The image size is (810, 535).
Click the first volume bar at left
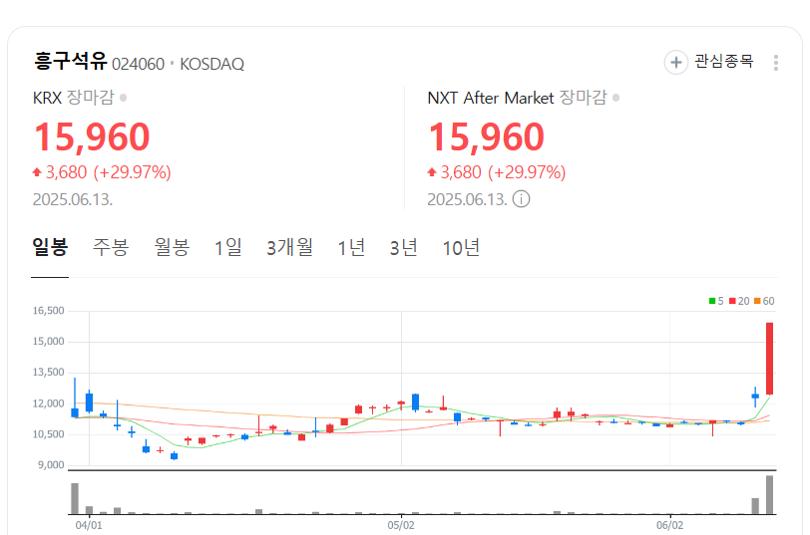tap(75, 498)
